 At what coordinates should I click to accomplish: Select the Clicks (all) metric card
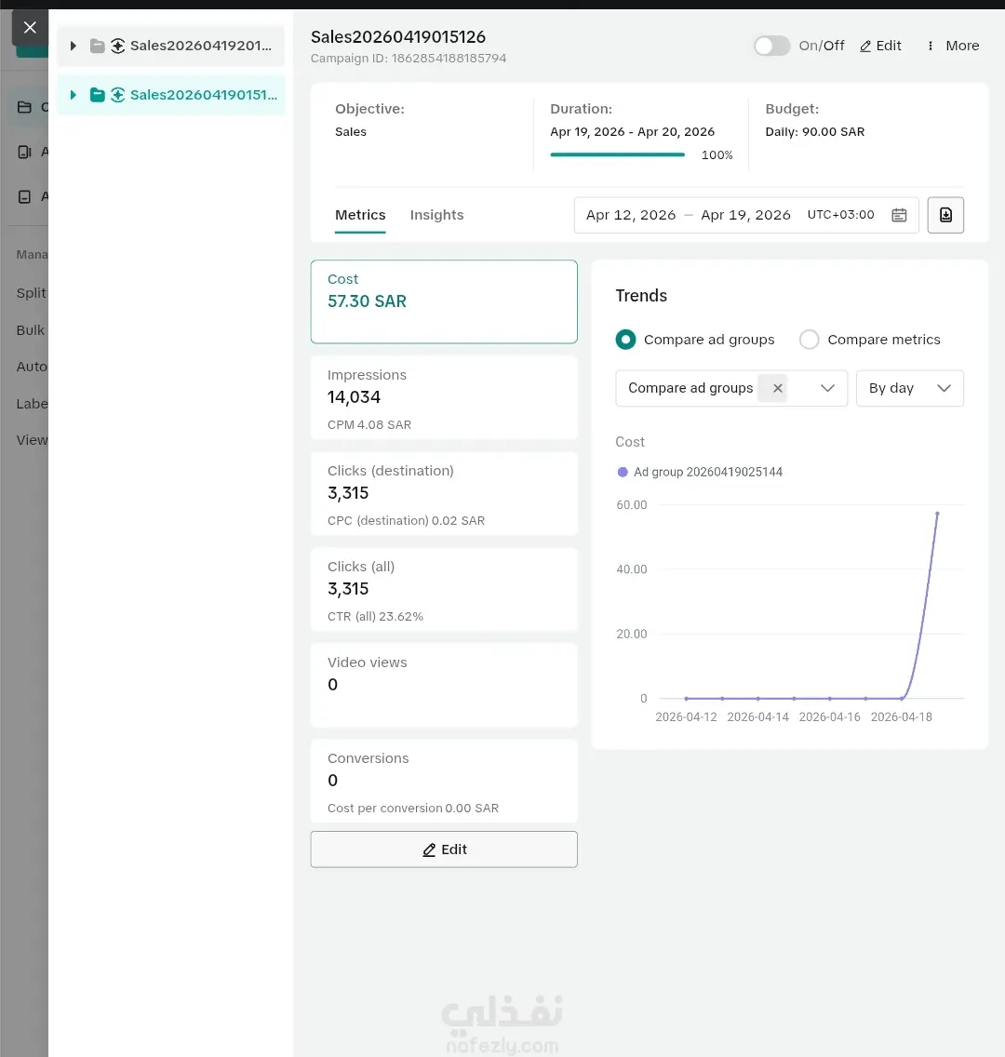coord(444,589)
